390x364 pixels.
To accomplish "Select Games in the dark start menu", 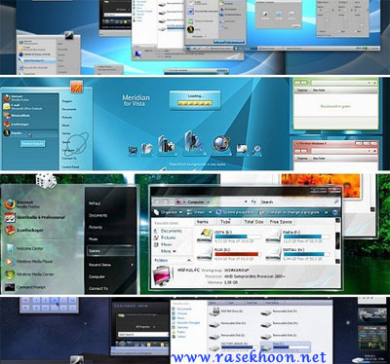I will point(110,251).
